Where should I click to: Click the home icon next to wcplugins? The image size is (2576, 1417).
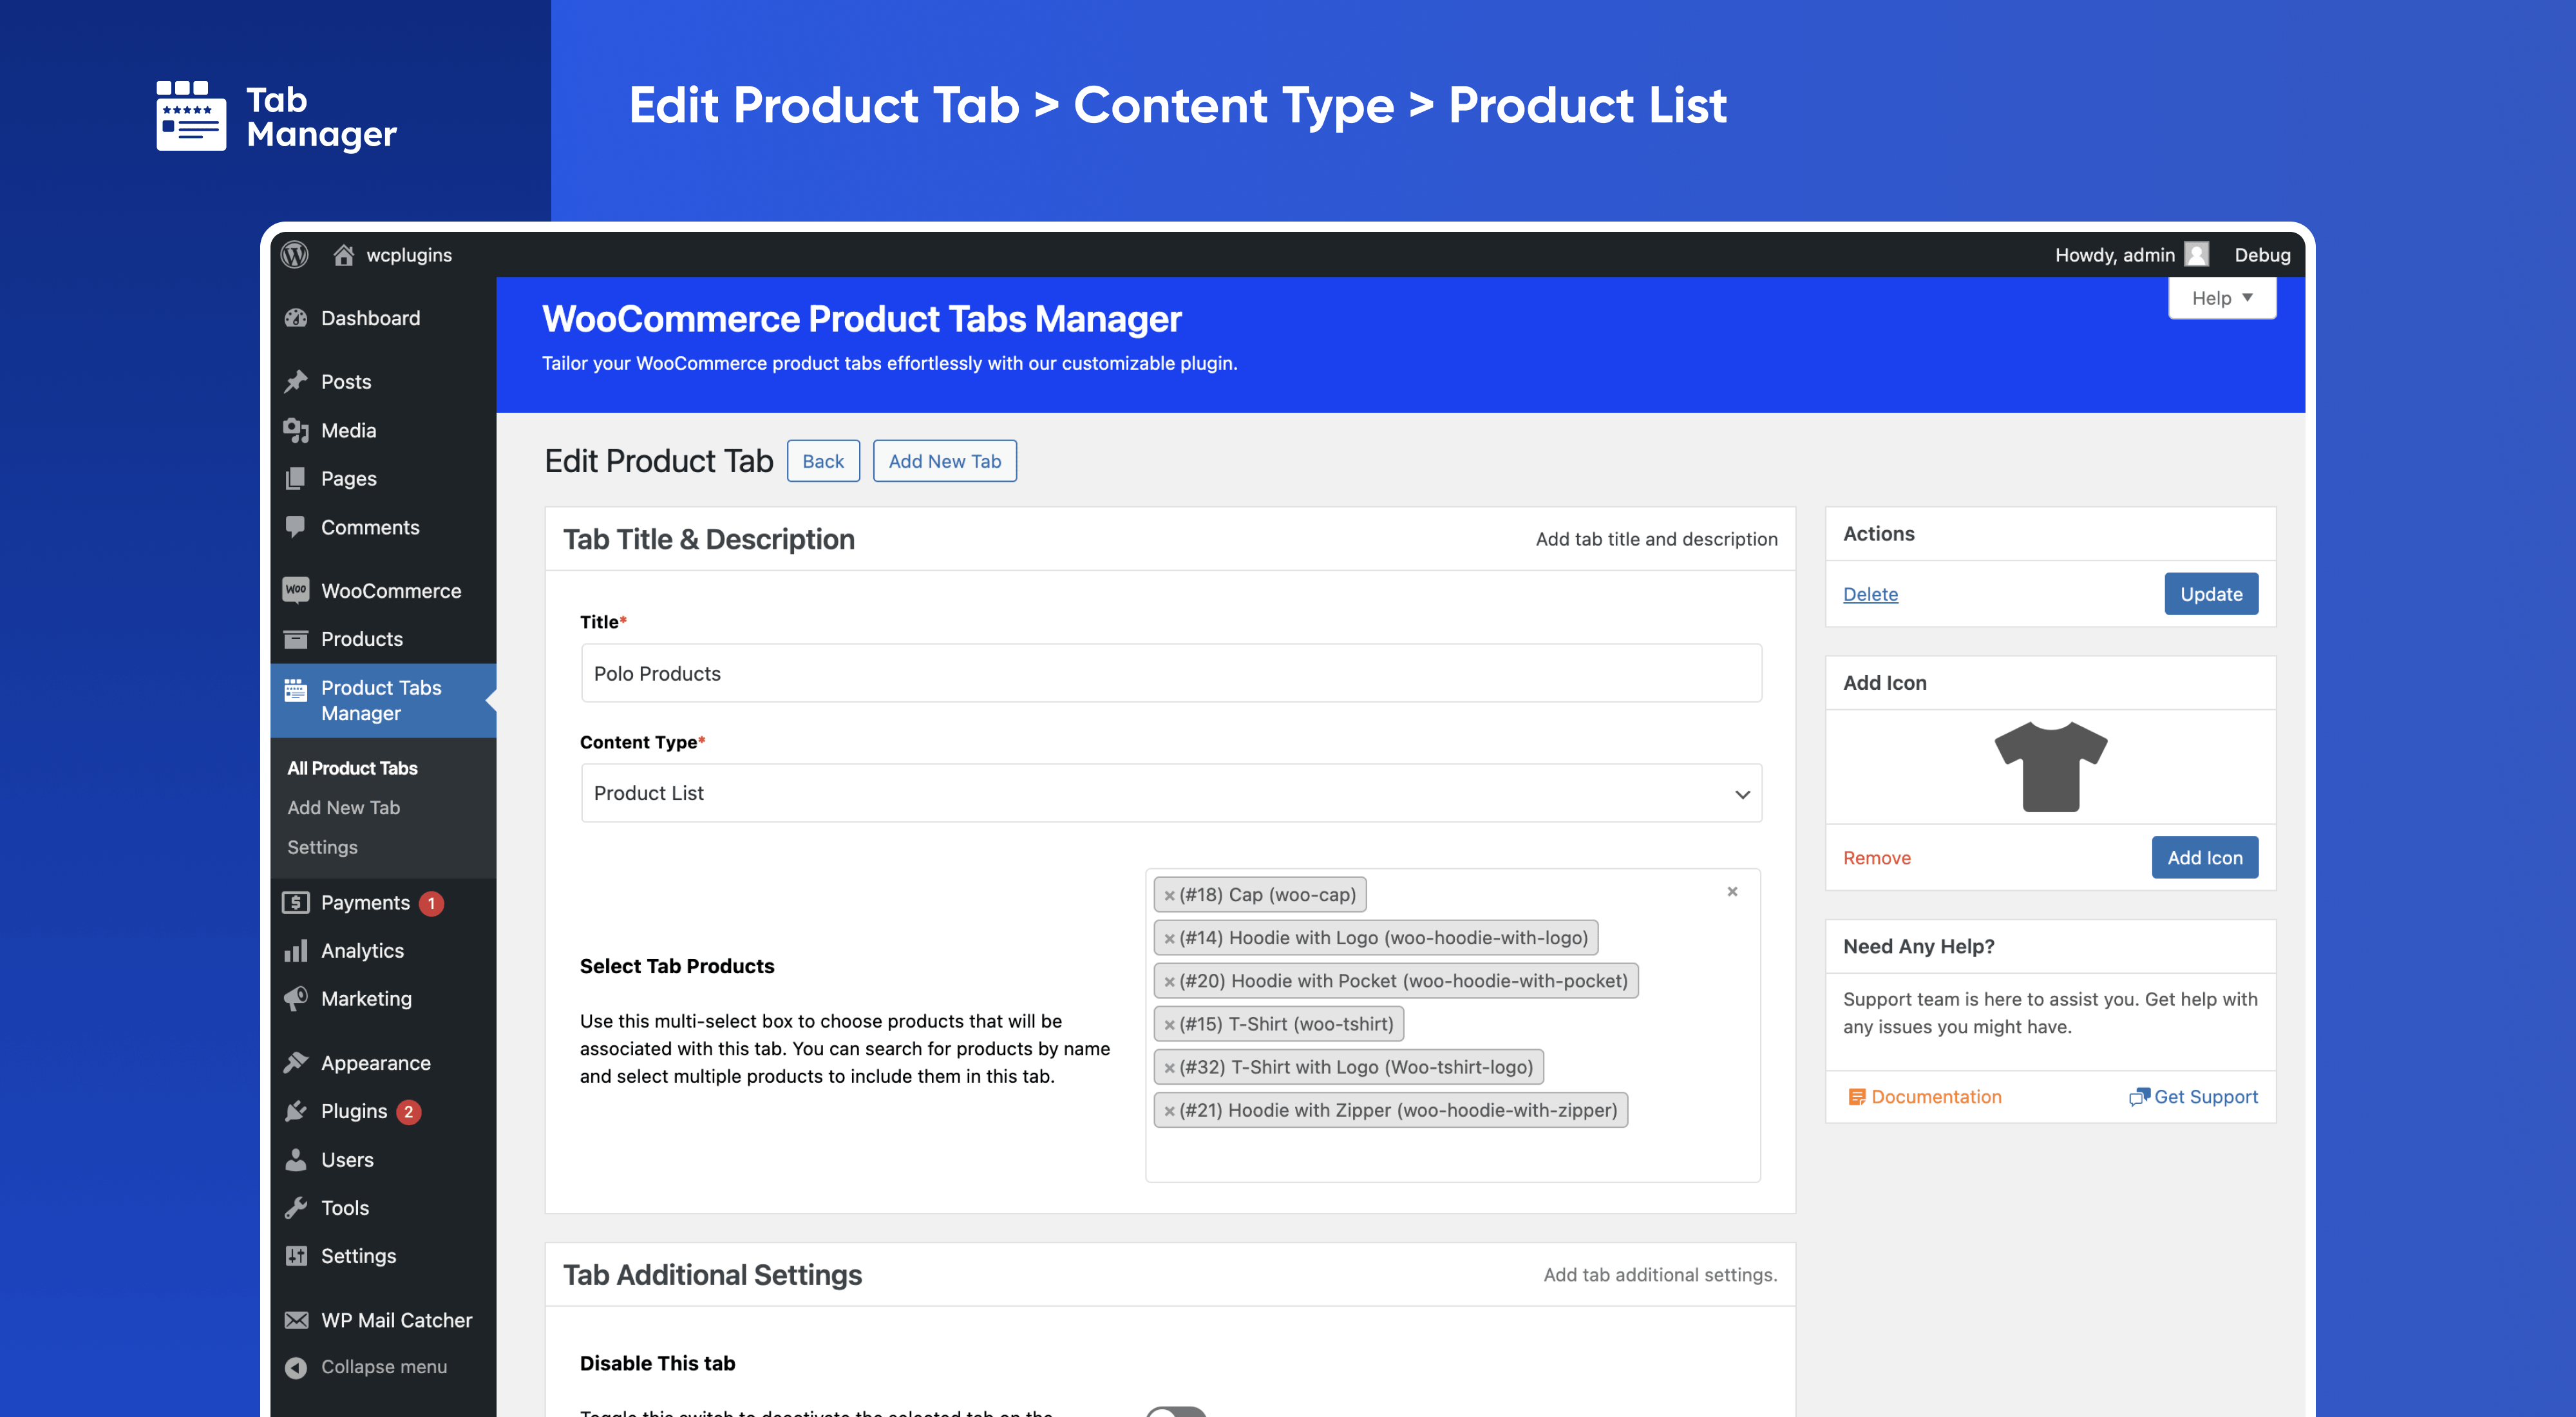pos(343,255)
